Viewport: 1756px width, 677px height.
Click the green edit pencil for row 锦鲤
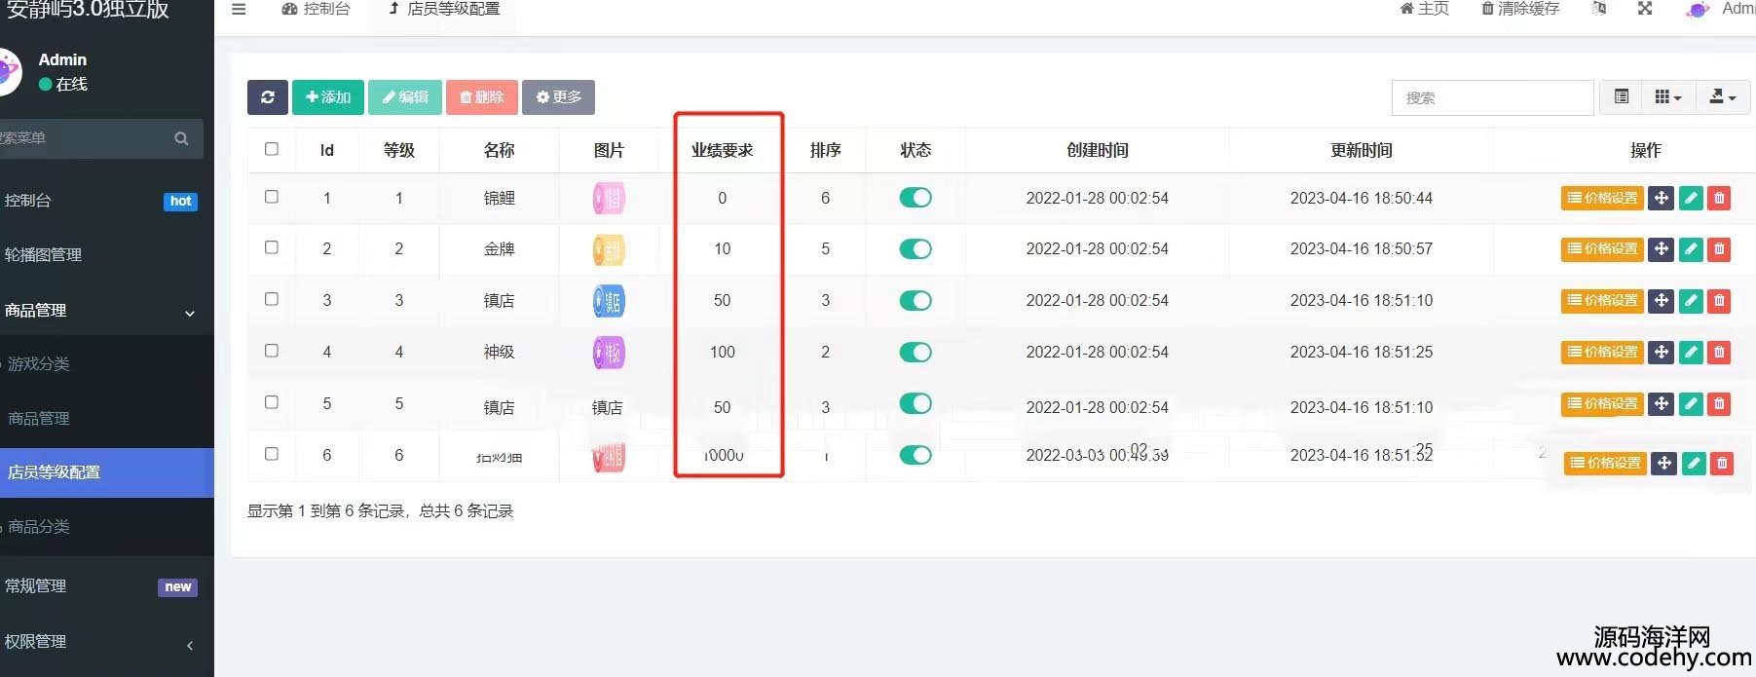click(x=1691, y=198)
